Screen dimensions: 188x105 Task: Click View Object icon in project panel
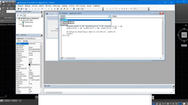tap(21, 15)
